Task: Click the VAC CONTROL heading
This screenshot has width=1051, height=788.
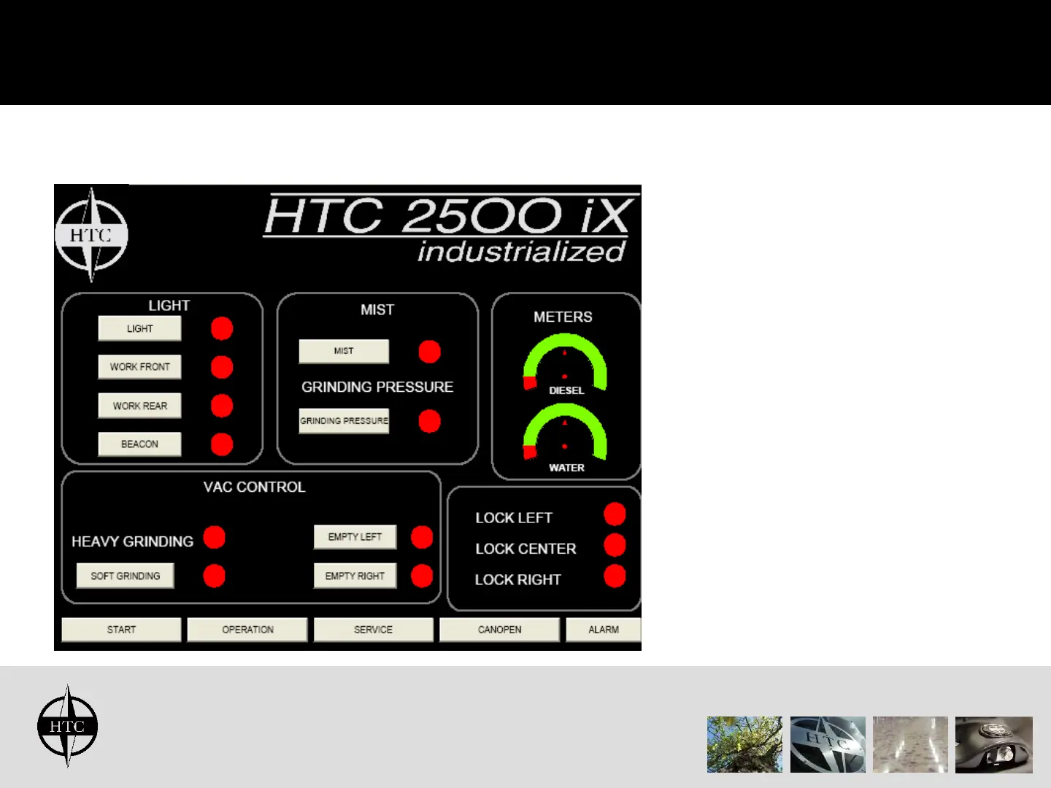Action: (254, 487)
